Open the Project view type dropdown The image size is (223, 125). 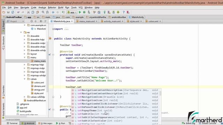[15, 21]
